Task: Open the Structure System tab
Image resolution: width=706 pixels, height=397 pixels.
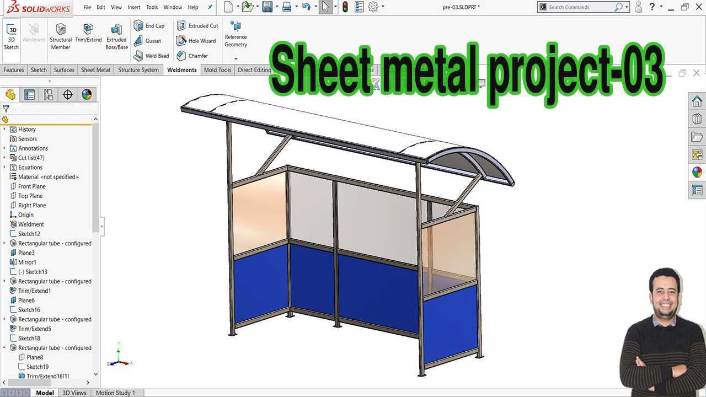Action: tap(138, 70)
